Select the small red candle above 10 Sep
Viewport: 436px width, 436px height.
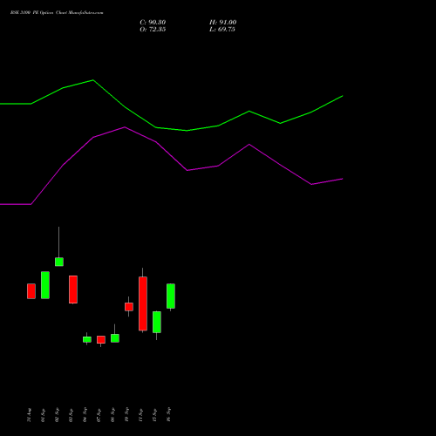pos(129,307)
